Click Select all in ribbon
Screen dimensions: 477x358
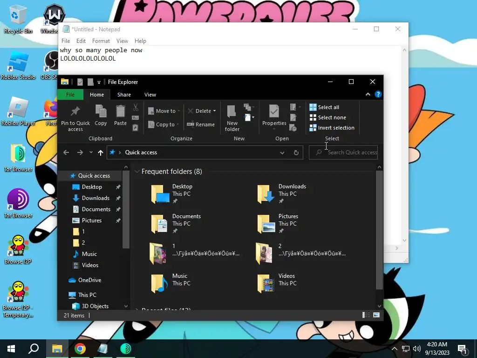click(x=324, y=107)
